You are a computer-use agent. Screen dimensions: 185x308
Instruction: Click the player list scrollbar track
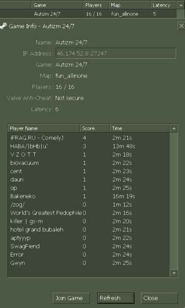tap(173, 201)
